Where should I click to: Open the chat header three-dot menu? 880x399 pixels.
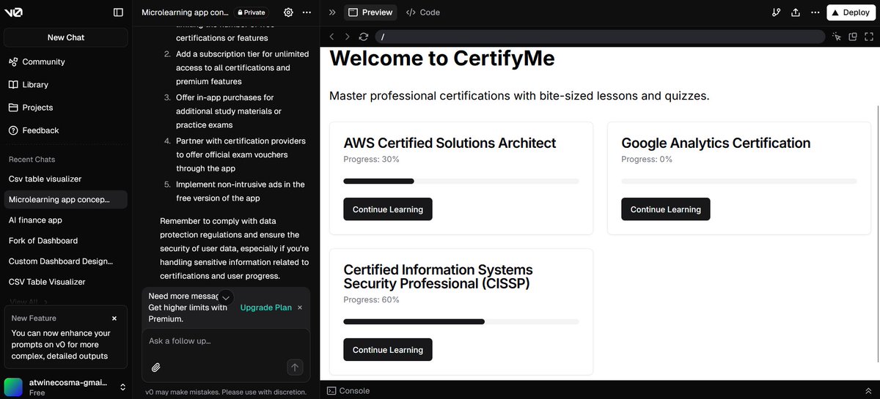307,12
